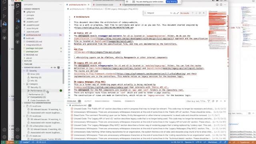Open Accounts in outer window activity bar
This screenshot has width=256, height=144.
pos(4,130)
